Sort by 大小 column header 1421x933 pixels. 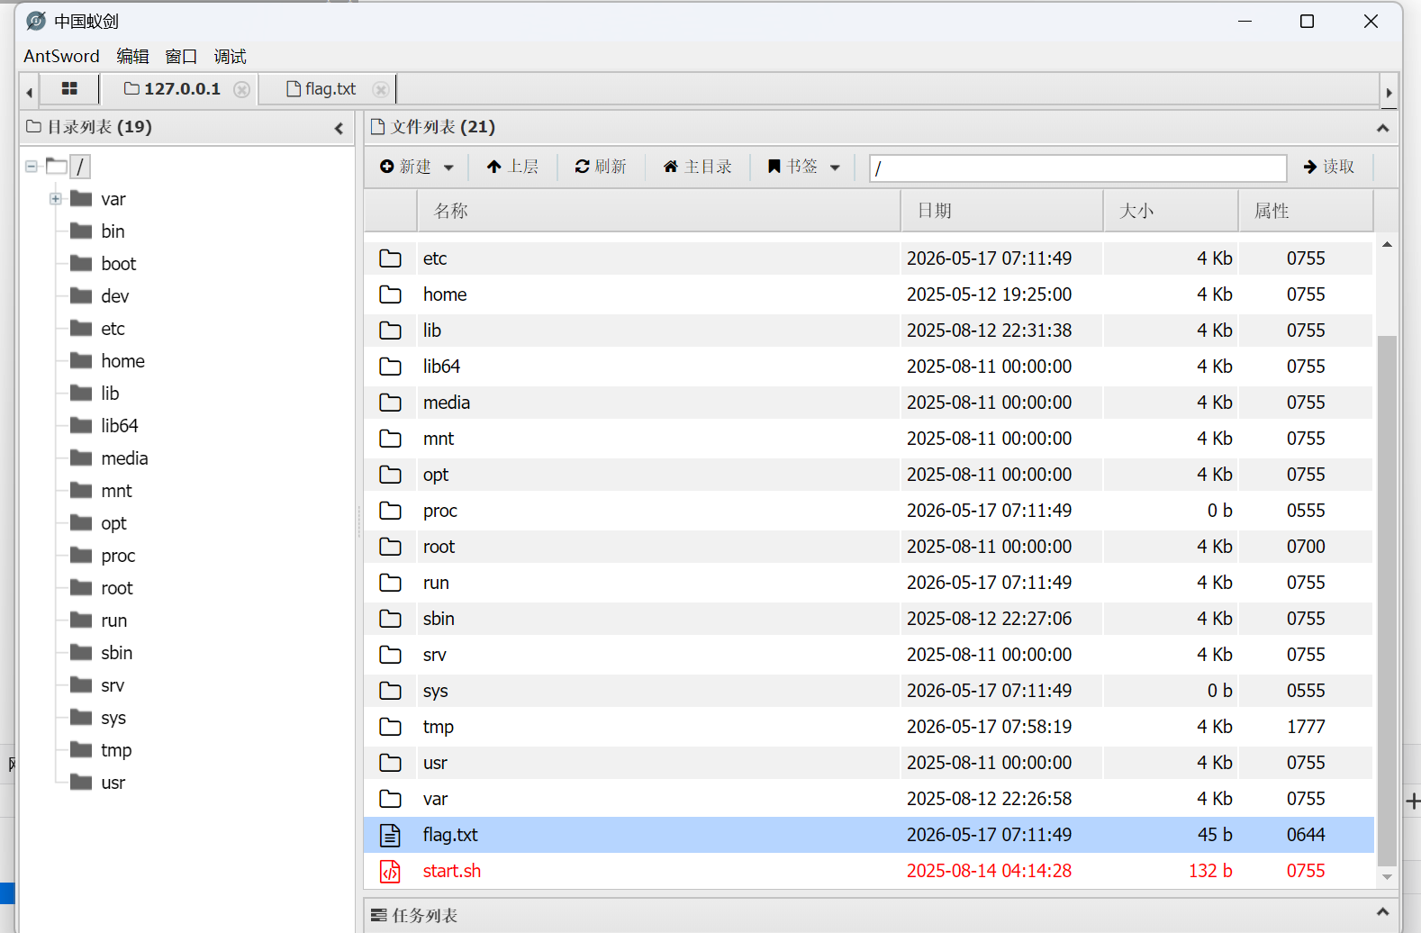click(1171, 211)
